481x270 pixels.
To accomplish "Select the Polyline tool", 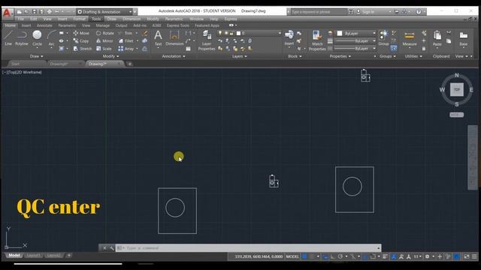I will 22,37.
